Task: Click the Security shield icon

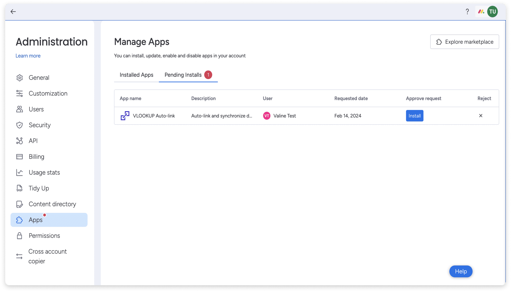Action: tap(20, 125)
